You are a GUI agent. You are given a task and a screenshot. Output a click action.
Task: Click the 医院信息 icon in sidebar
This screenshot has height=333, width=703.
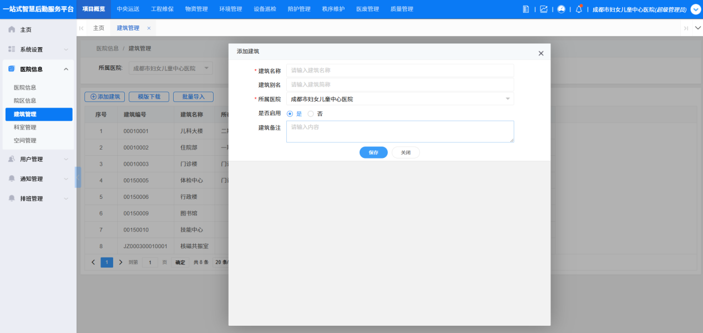[12, 69]
